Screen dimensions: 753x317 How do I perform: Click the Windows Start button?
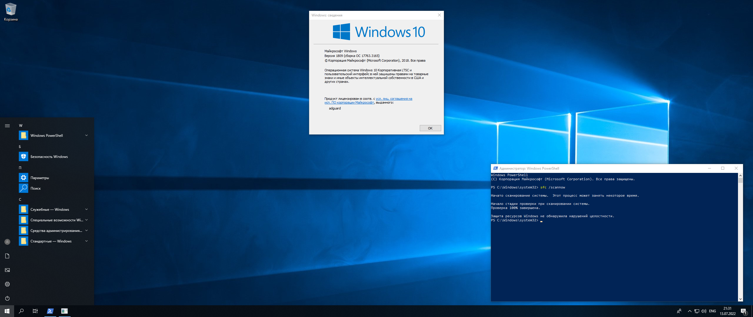click(7, 311)
